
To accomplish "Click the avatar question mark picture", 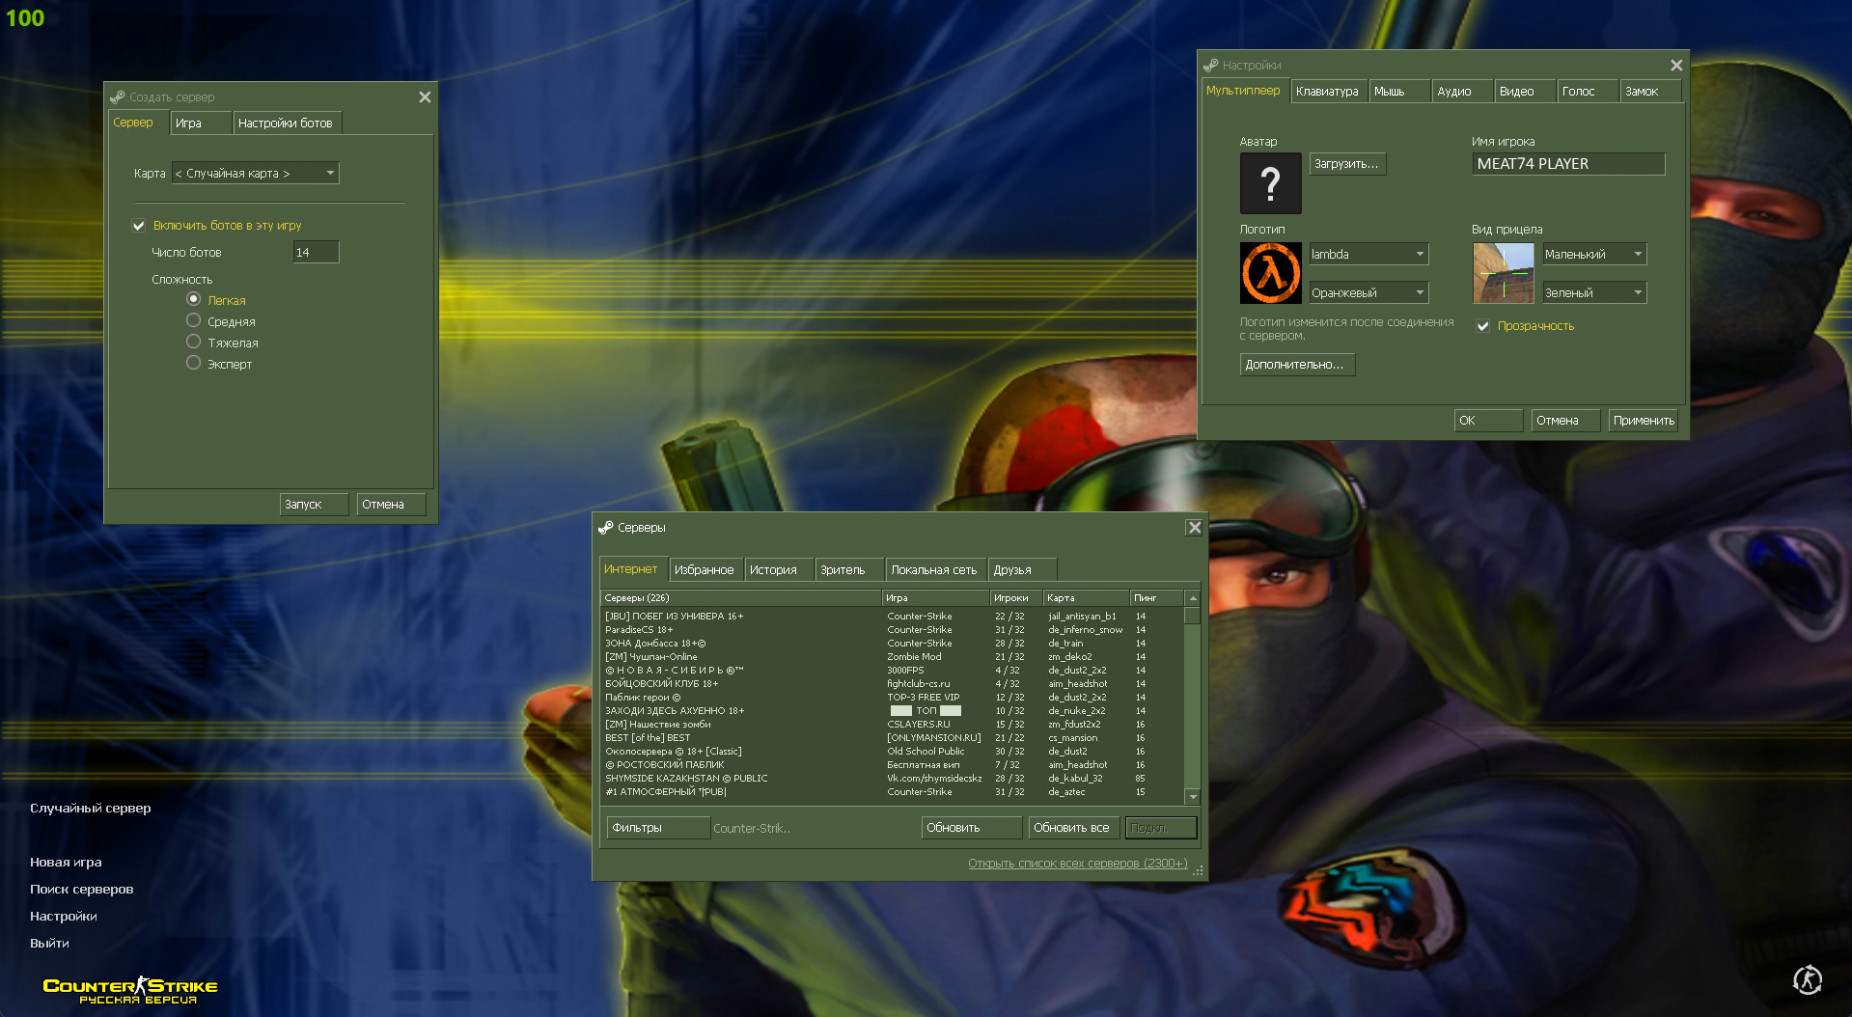I will (1270, 183).
